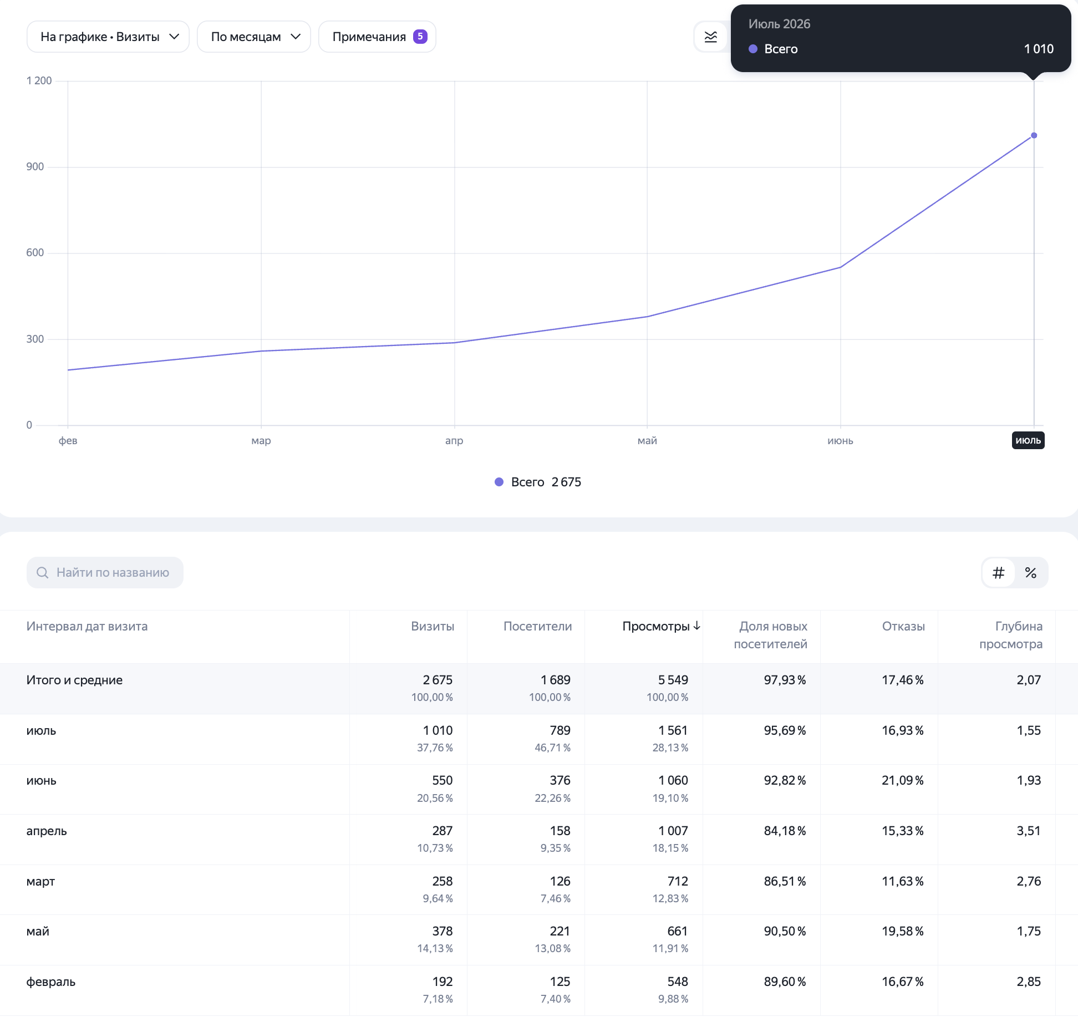Click new visitors share 84,18 %
Screen dimensions: 1078x1027
(x=785, y=831)
